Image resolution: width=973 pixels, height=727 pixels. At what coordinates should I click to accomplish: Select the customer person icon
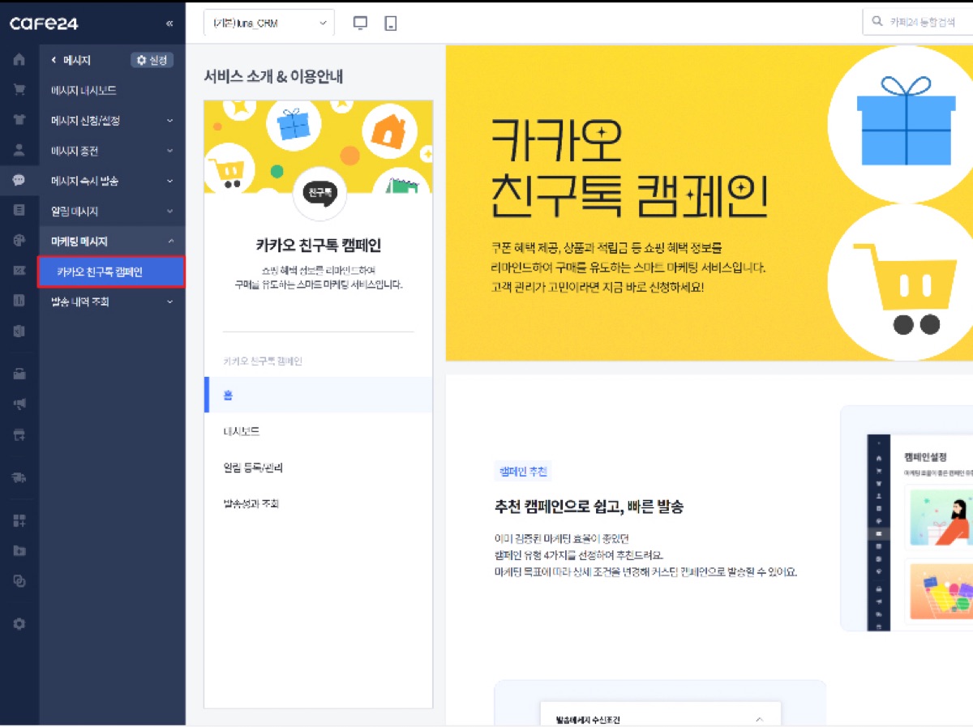click(19, 150)
